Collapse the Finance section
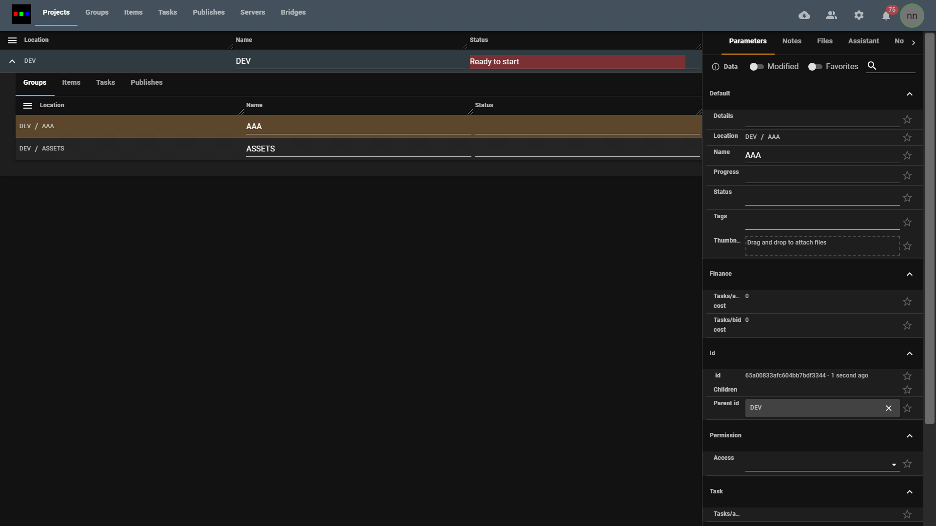 (x=909, y=274)
